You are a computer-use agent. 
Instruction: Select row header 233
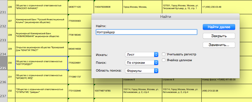tap(4, 35)
